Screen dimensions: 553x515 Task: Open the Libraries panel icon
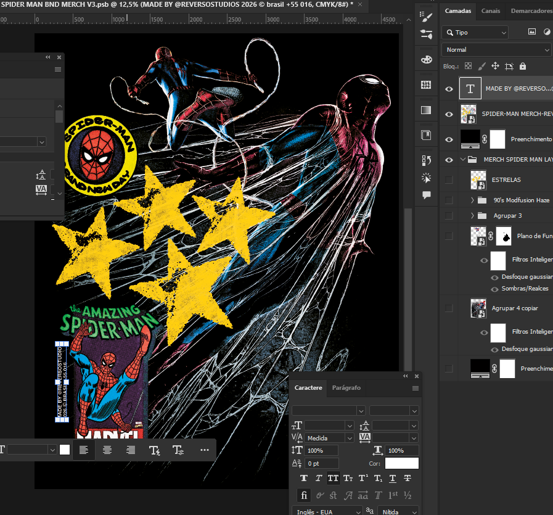(x=426, y=135)
